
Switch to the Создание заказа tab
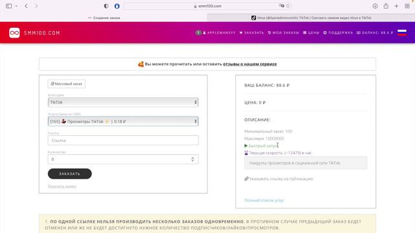click(x=104, y=17)
